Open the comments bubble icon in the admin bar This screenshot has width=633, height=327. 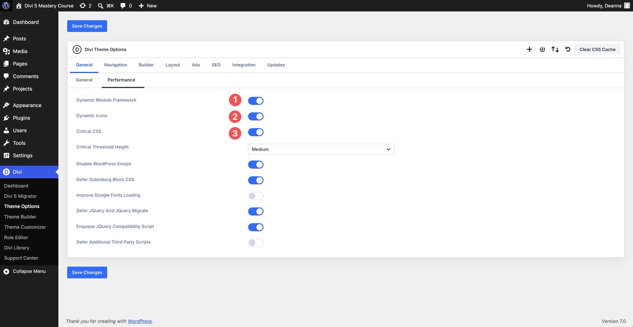click(x=123, y=5)
